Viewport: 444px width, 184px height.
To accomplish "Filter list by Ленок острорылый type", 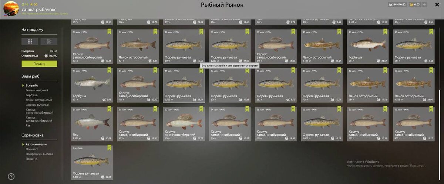I will pyautogui.click(x=39, y=100).
